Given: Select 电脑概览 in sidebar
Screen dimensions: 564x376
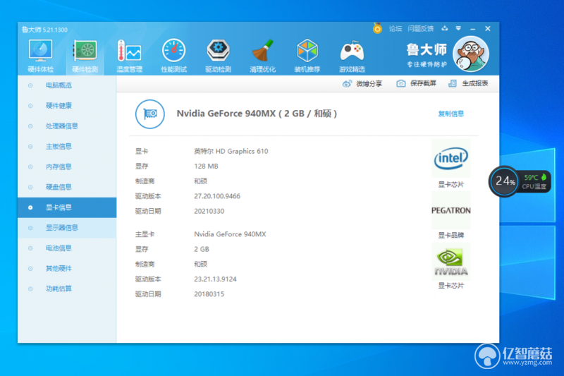Looking at the screenshot, I should click(67, 85).
